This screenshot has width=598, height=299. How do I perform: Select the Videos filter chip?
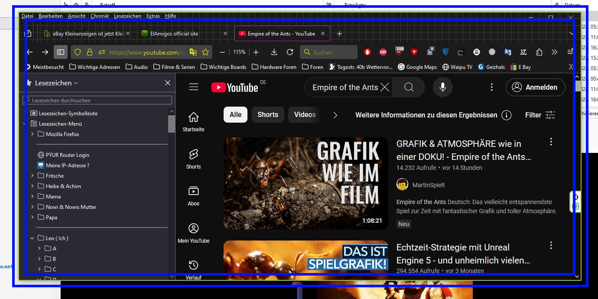(x=305, y=114)
